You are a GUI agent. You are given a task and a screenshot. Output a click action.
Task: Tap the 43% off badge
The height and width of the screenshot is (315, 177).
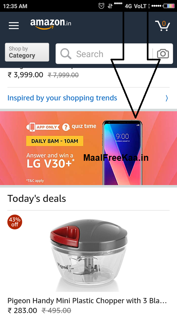(x=15, y=222)
